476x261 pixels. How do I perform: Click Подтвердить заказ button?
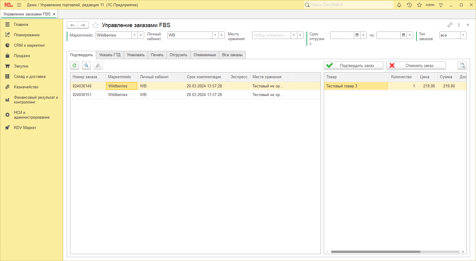pyautogui.click(x=354, y=65)
